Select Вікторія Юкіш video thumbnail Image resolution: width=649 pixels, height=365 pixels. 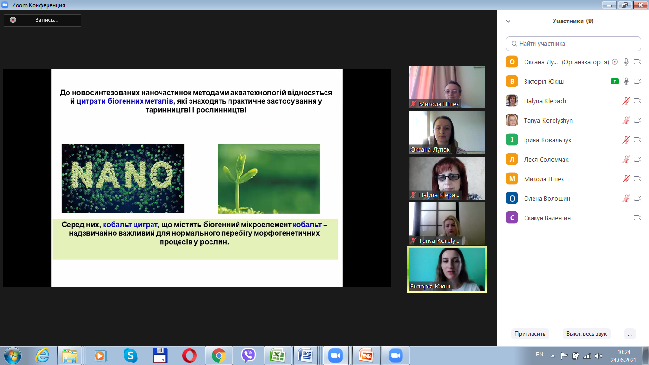pyautogui.click(x=447, y=269)
